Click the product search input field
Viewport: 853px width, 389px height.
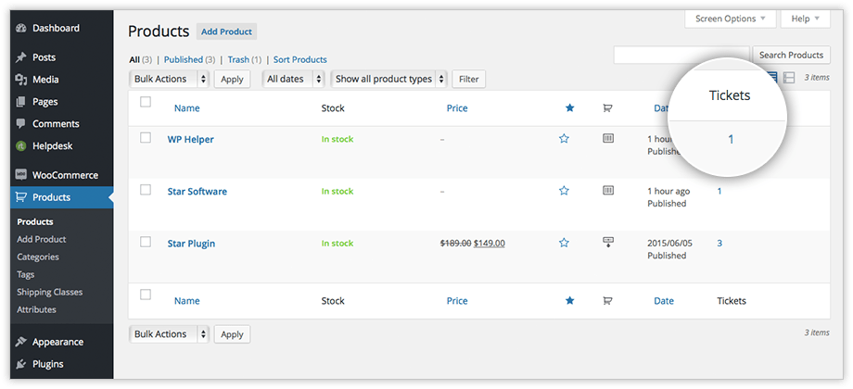click(x=681, y=55)
